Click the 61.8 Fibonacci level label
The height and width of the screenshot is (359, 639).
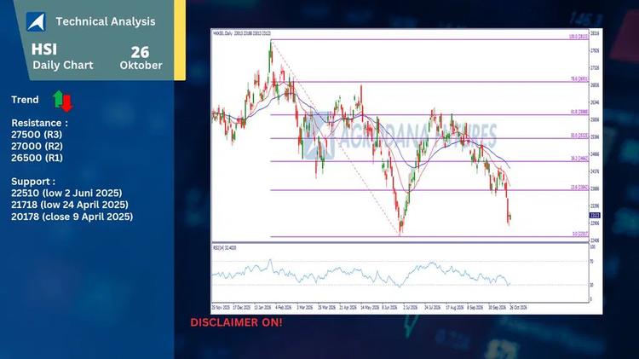579,112
